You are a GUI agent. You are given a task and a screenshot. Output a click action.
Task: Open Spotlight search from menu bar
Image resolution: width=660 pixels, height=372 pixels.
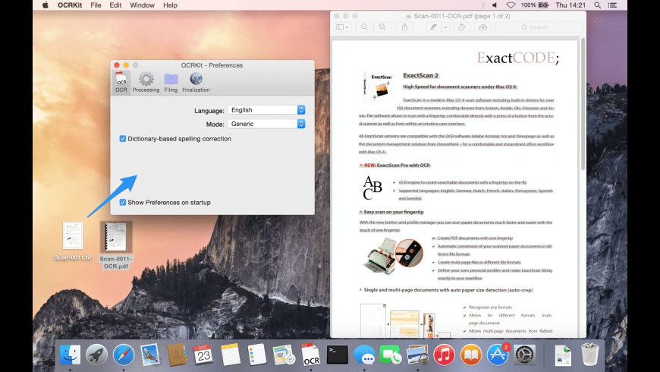click(x=597, y=5)
